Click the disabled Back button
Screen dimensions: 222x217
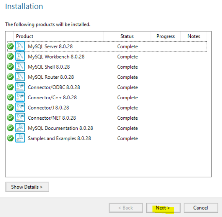126,208
